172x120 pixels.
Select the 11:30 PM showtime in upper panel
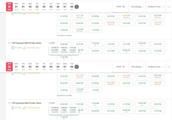click(x=95, y=30)
